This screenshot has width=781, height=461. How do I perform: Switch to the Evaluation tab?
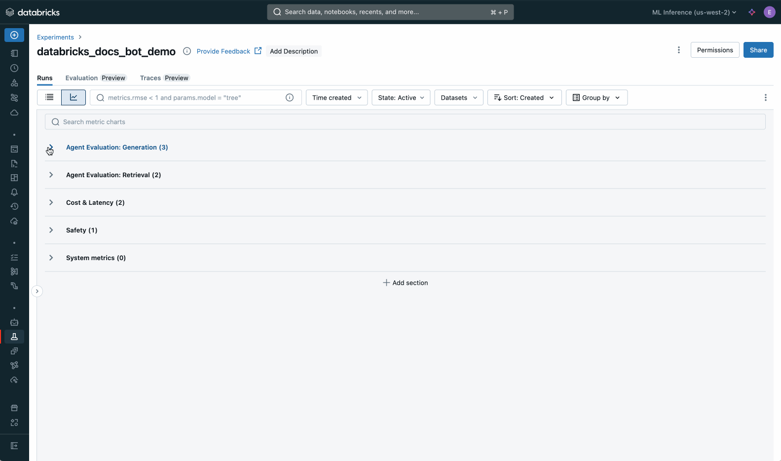coord(81,78)
